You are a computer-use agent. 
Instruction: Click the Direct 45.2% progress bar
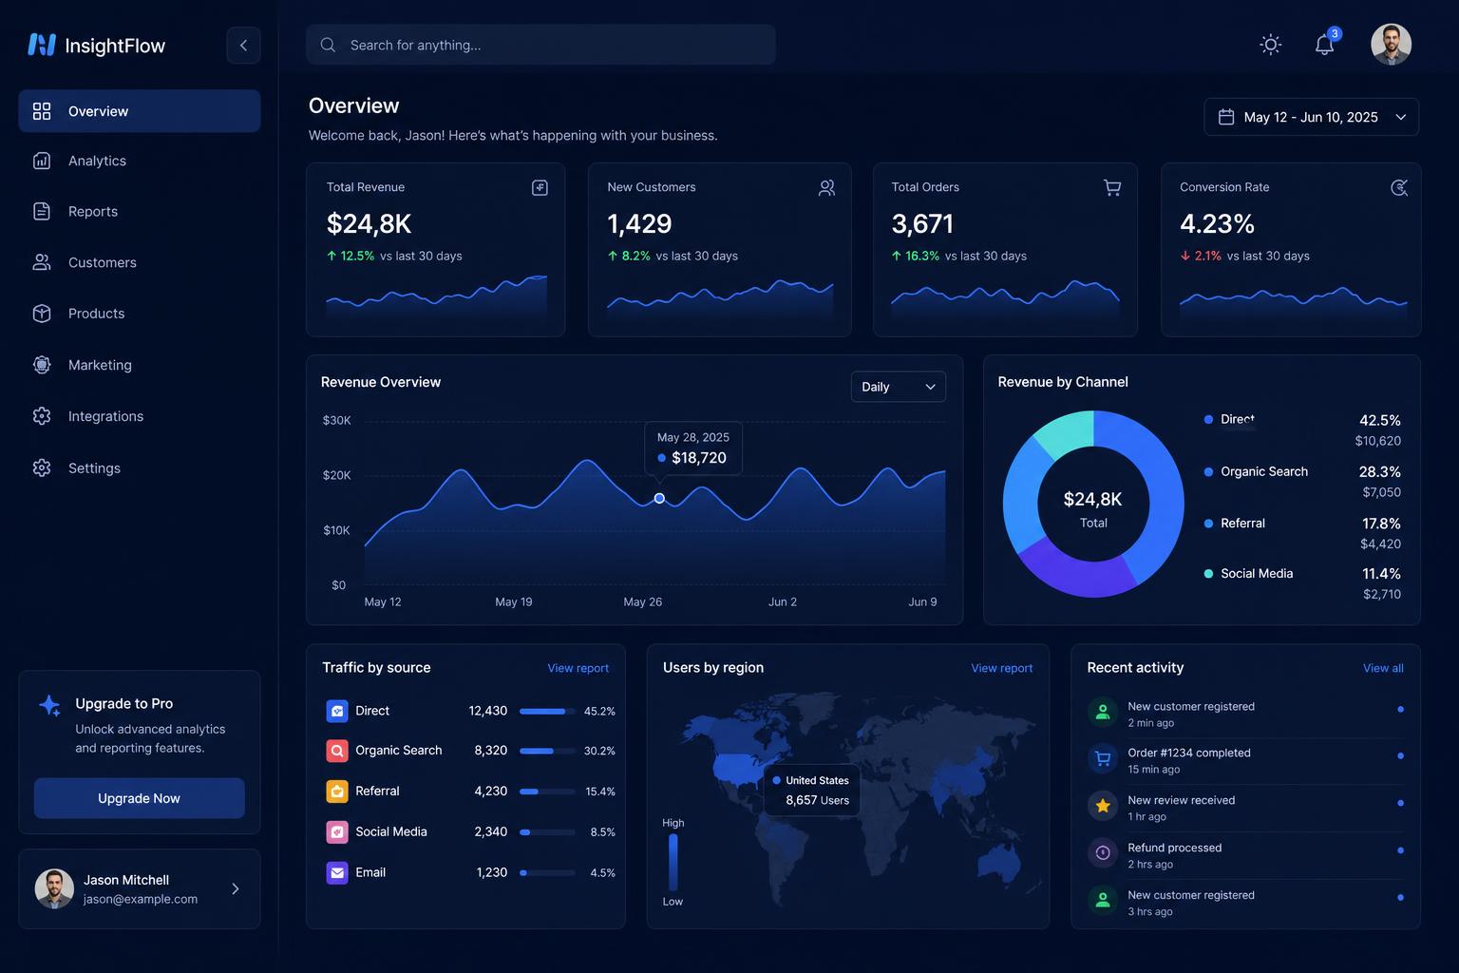(547, 711)
